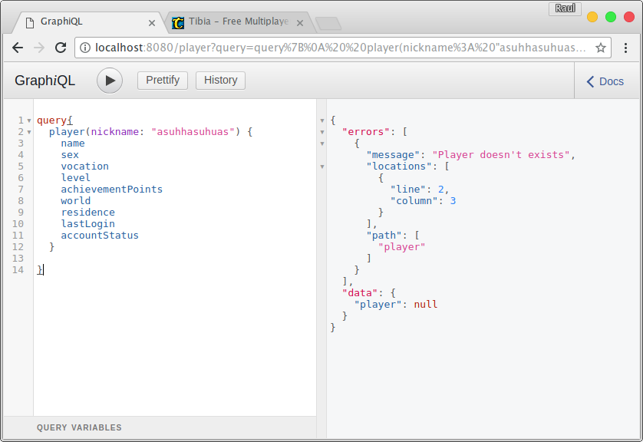This screenshot has width=643, height=442.
Task: Click the Prettify button
Action: (163, 81)
